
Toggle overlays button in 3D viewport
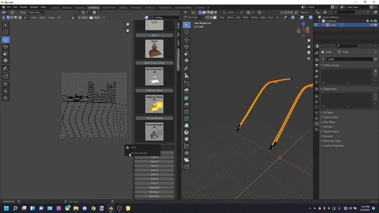[x=302, y=17]
